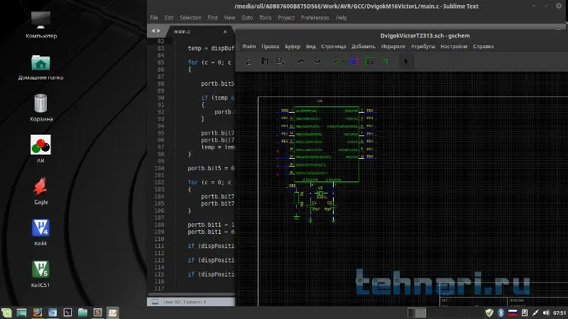Click the horizontal scrollbar in Sublime Text
The image size is (568, 319).
tap(191, 294)
